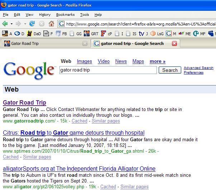Click the 'www.gatorroadtrip.com/' green URL text
The image size is (216, 194).
(x=29, y=121)
